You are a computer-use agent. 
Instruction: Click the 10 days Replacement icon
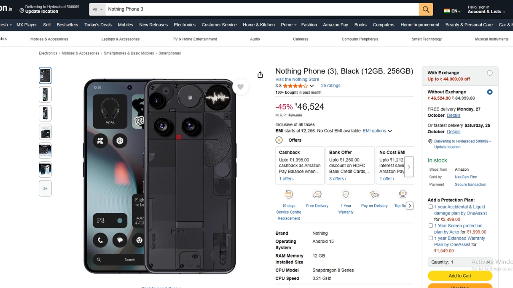coord(289,195)
